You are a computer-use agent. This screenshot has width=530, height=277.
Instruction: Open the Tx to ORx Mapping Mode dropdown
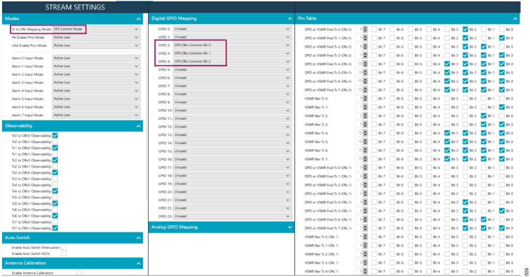click(96, 29)
